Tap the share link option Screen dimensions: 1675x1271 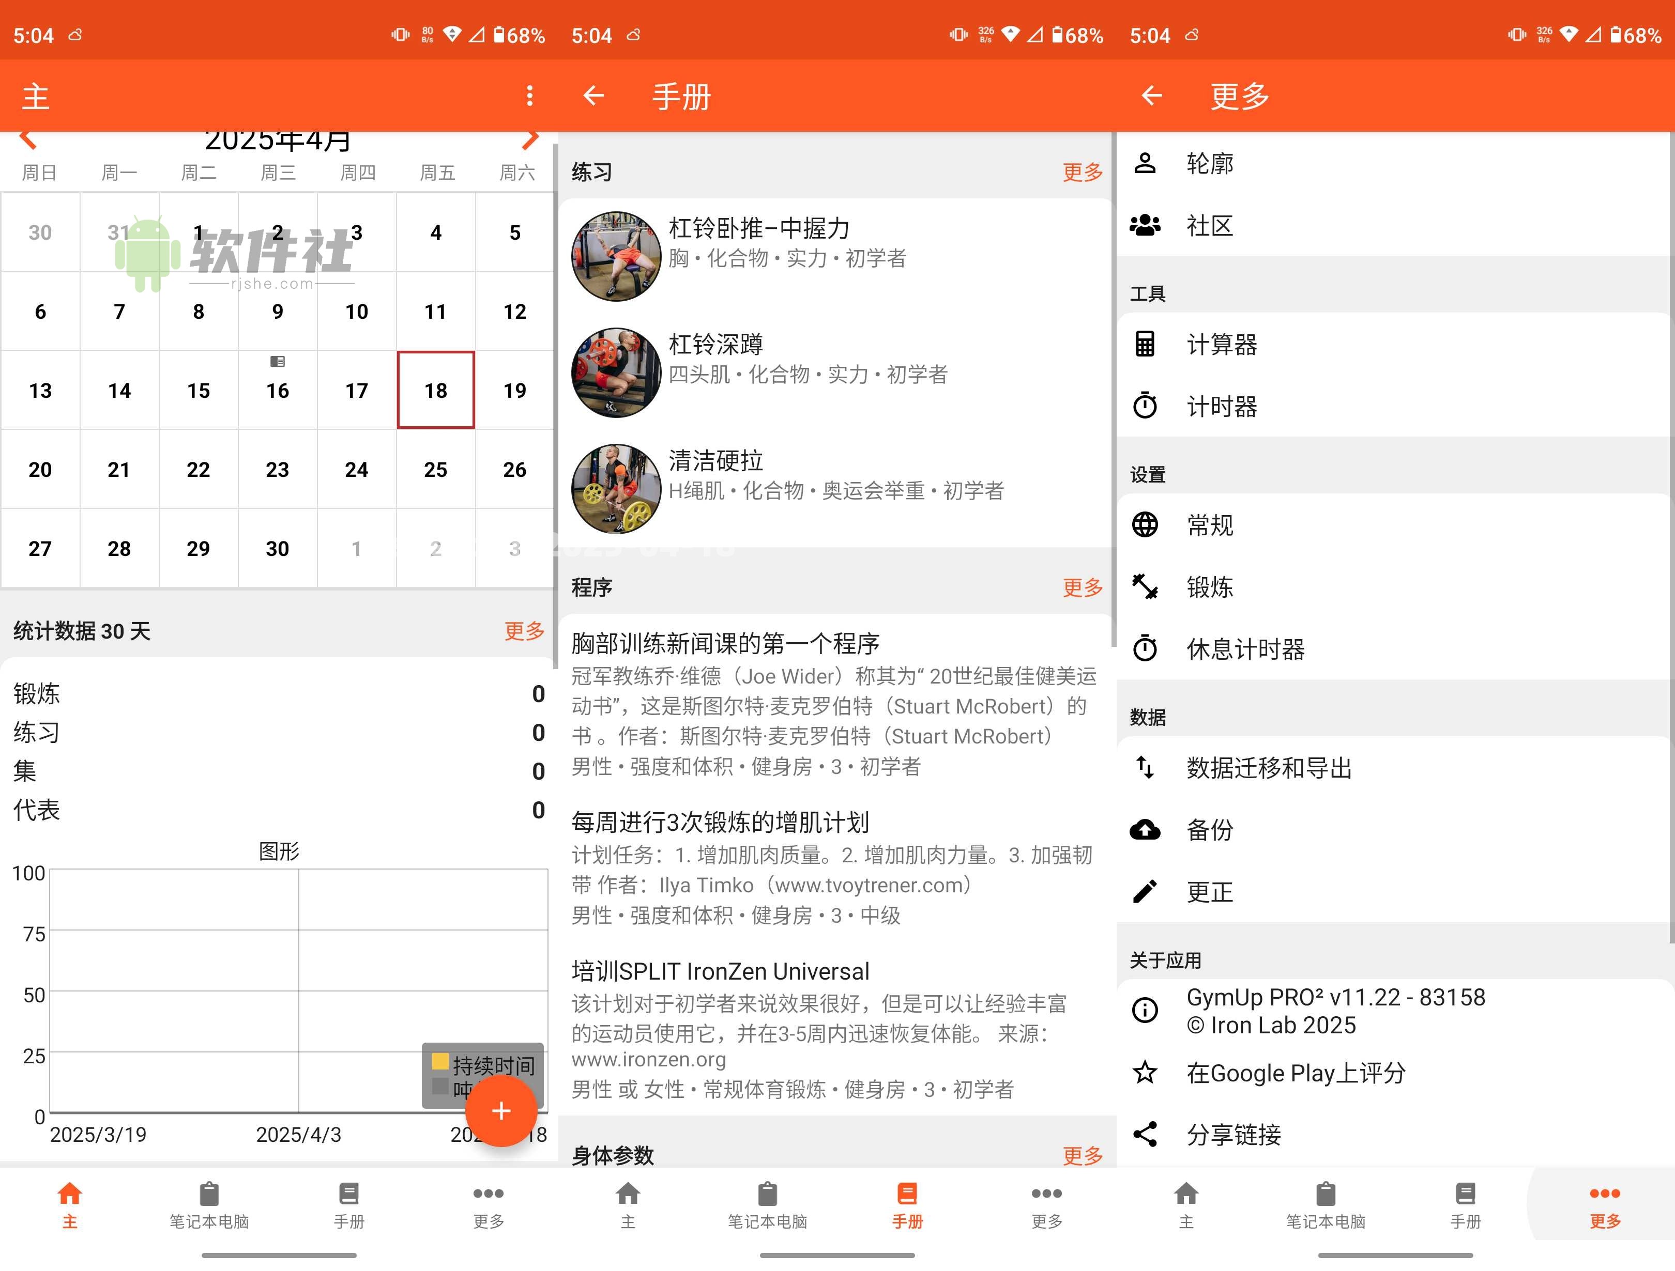(x=1234, y=1135)
